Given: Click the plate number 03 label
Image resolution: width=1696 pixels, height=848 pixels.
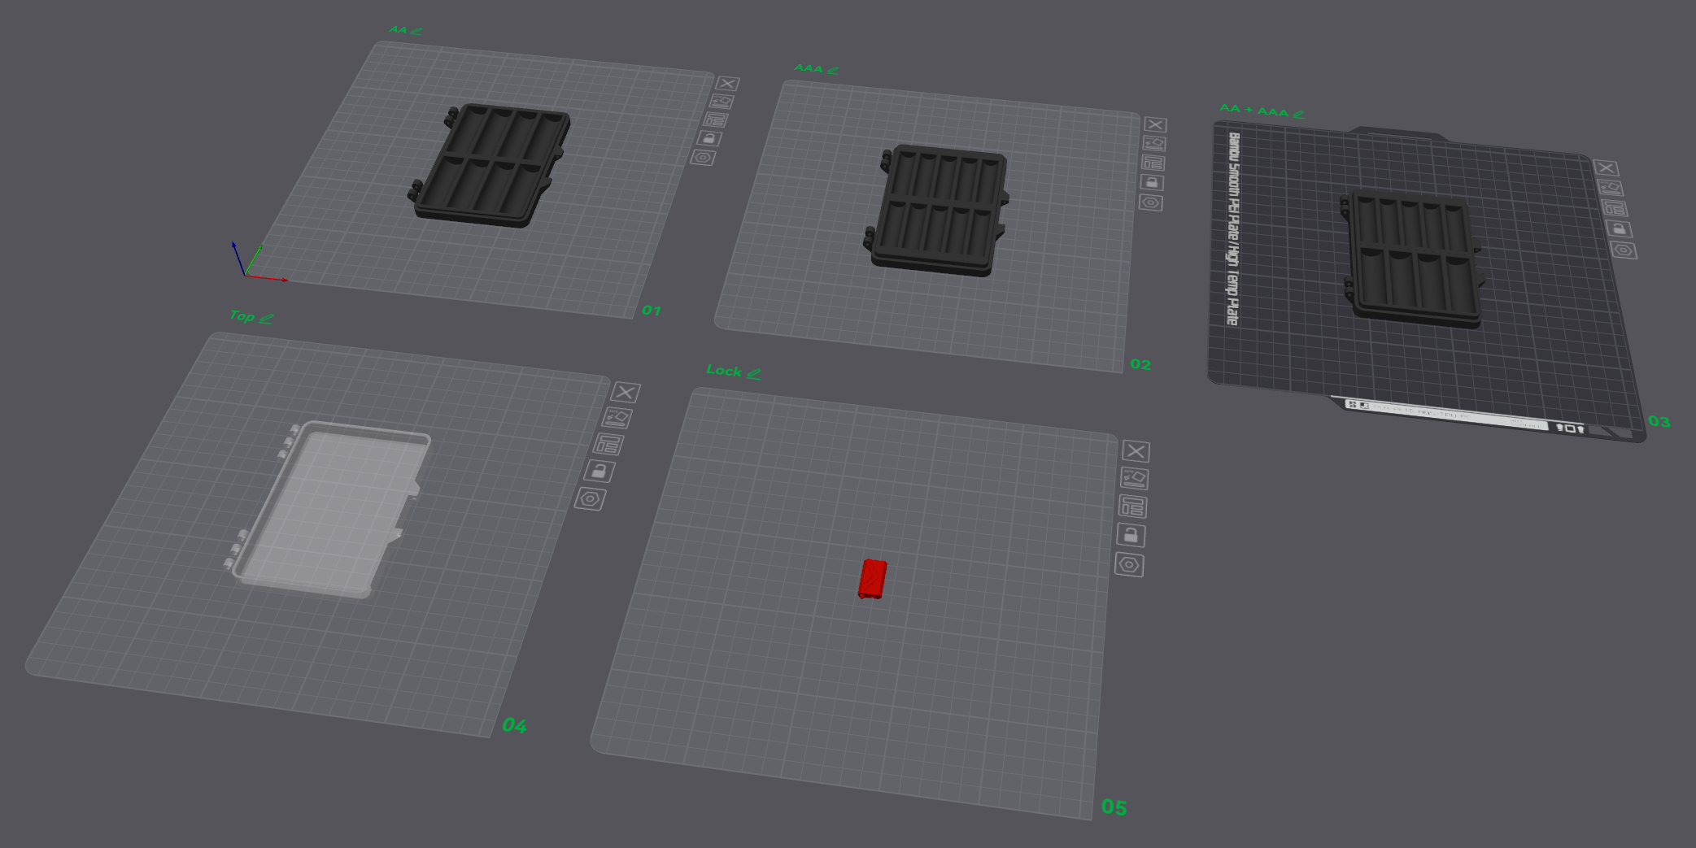Looking at the screenshot, I should 1659,421.
